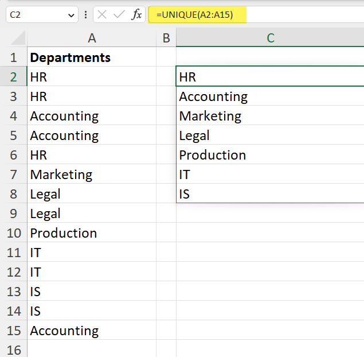
Task: Click the Cancel X icon in formula bar
Action: coord(102,15)
